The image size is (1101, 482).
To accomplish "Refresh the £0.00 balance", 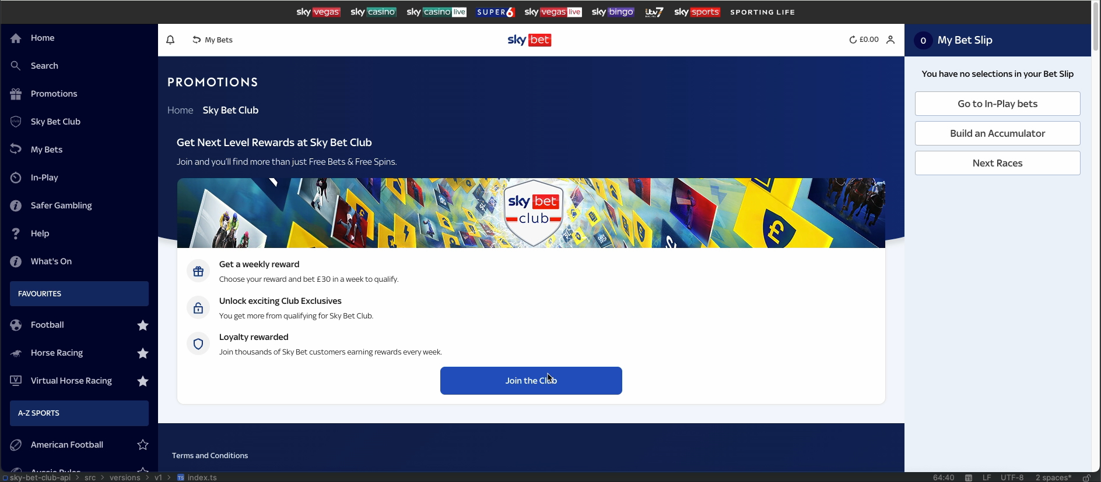I will (853, 40).
